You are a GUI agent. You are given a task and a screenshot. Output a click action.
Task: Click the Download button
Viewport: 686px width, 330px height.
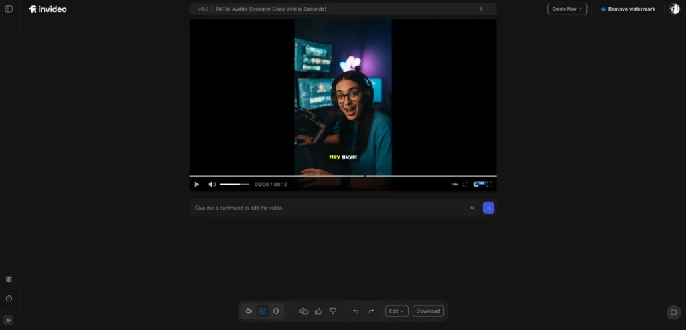428,311
